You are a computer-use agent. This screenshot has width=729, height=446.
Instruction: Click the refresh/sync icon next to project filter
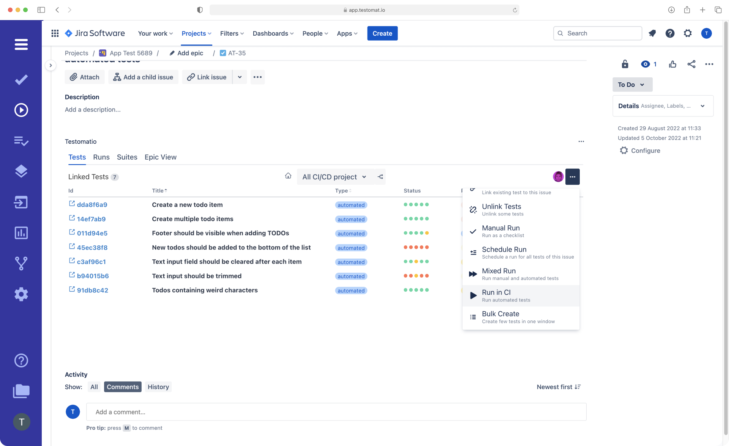pos(380,176)
